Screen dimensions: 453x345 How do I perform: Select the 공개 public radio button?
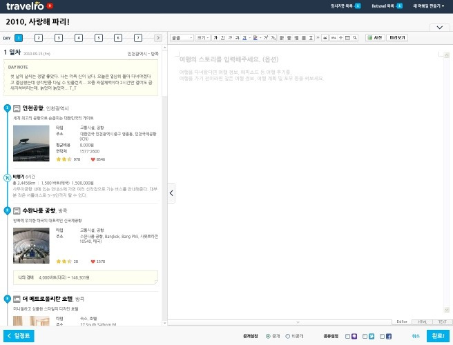(x=268, y=336)
